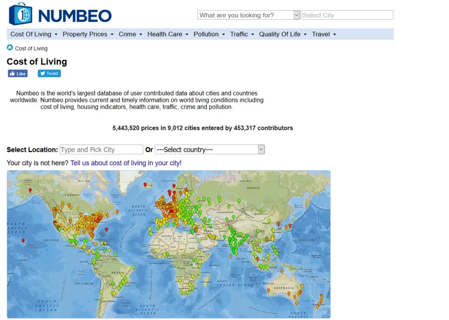Open the Cost Of Living menu
The height and width of the screenshot is (320, 449).
coord(34,34)
